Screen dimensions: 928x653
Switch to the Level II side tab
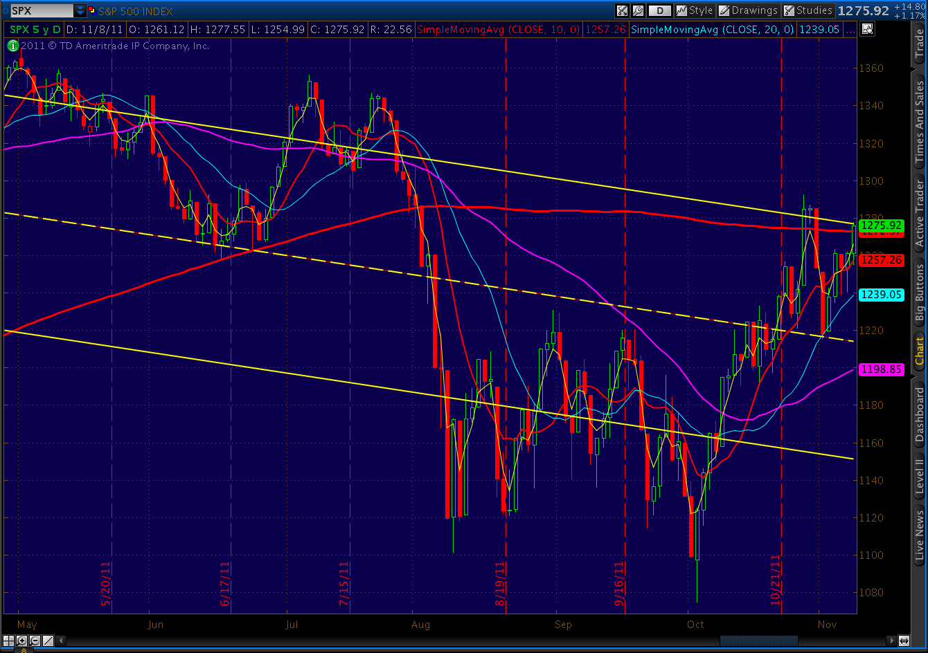point(919,477)
